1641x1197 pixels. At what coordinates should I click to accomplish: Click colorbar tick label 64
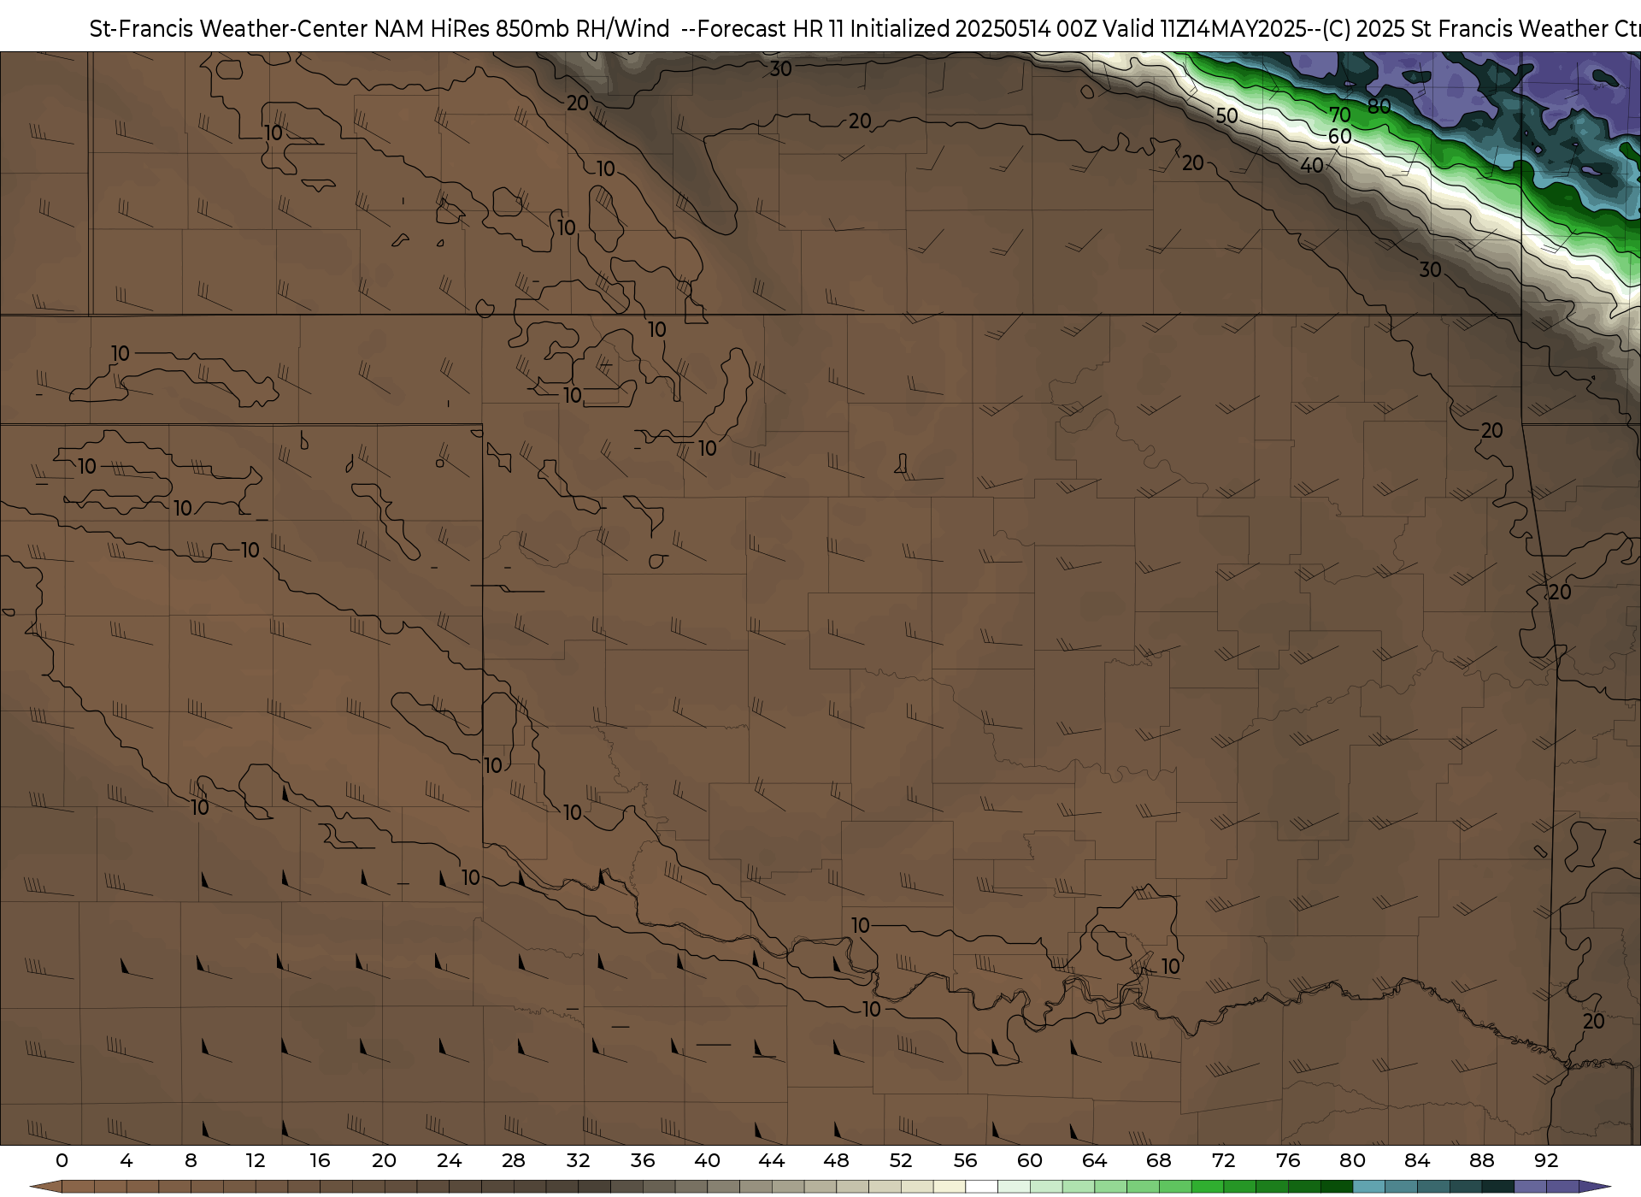(1094, 1160)
